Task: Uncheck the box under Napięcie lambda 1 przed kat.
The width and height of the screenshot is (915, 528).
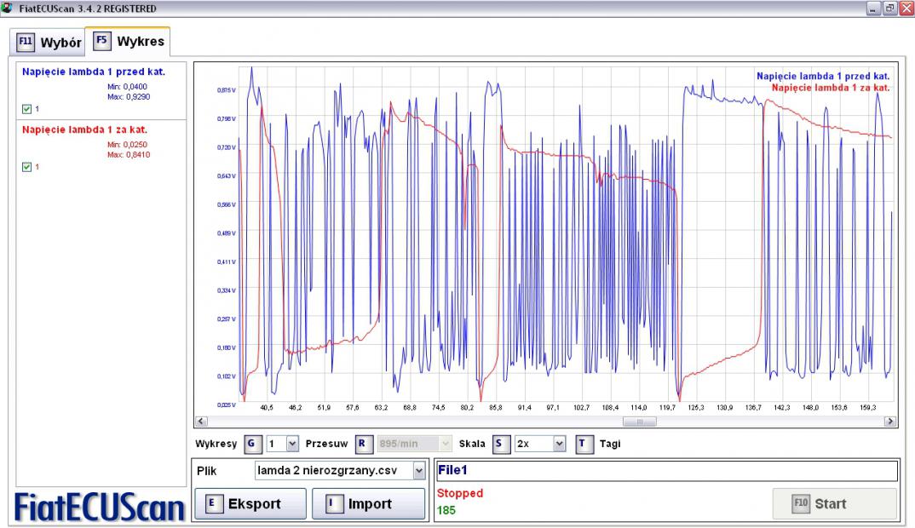Action: click(x=26, y=109)
